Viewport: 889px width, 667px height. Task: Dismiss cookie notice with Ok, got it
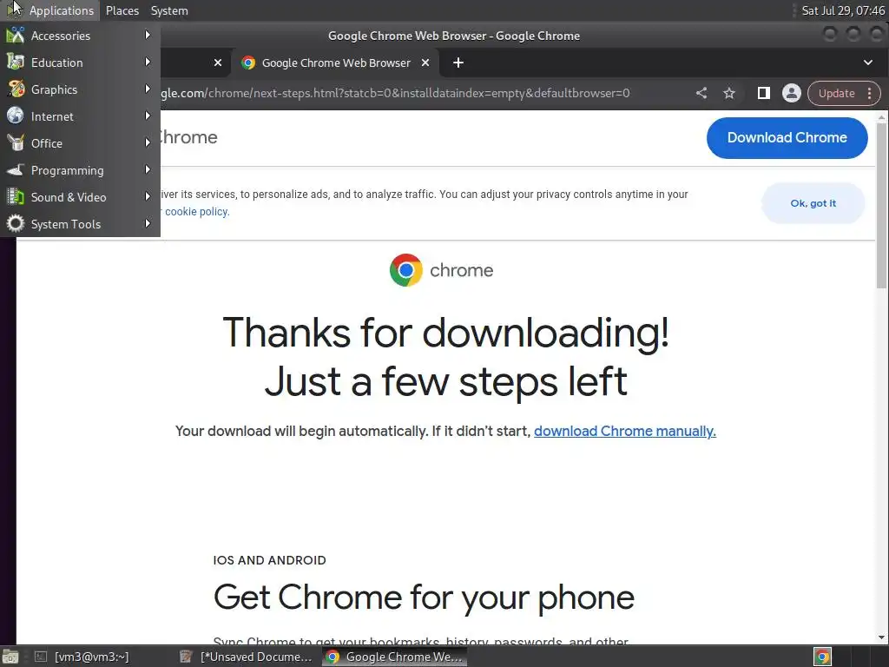coord(813,203)
